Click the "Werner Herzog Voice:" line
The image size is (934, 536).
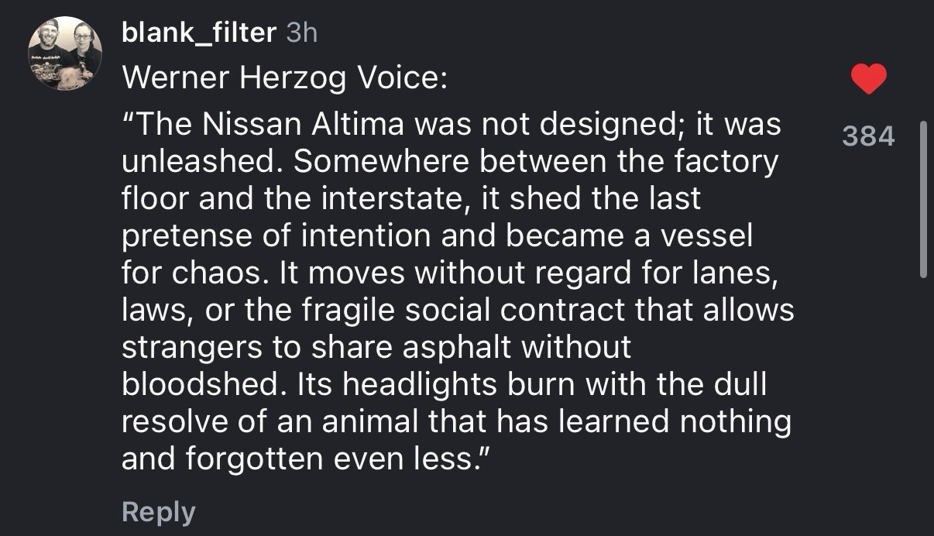(x=285, y=77)
